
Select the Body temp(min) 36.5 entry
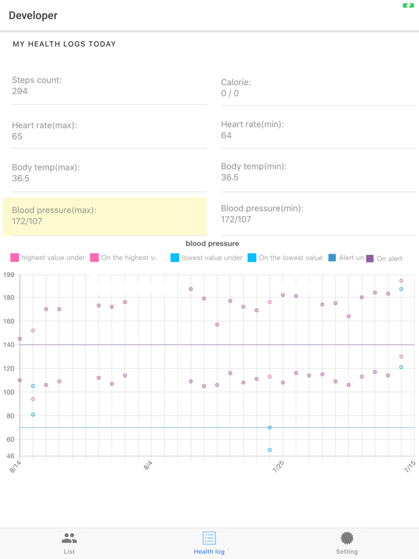coord(318,172)
